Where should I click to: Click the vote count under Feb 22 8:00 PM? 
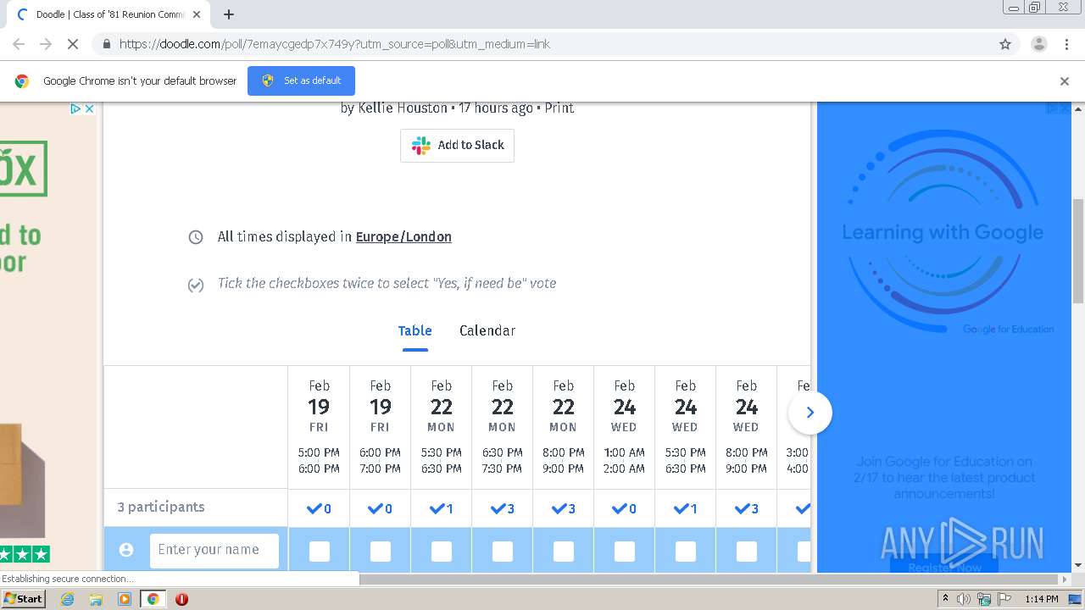pyautogui.click(x=564, y=508)
